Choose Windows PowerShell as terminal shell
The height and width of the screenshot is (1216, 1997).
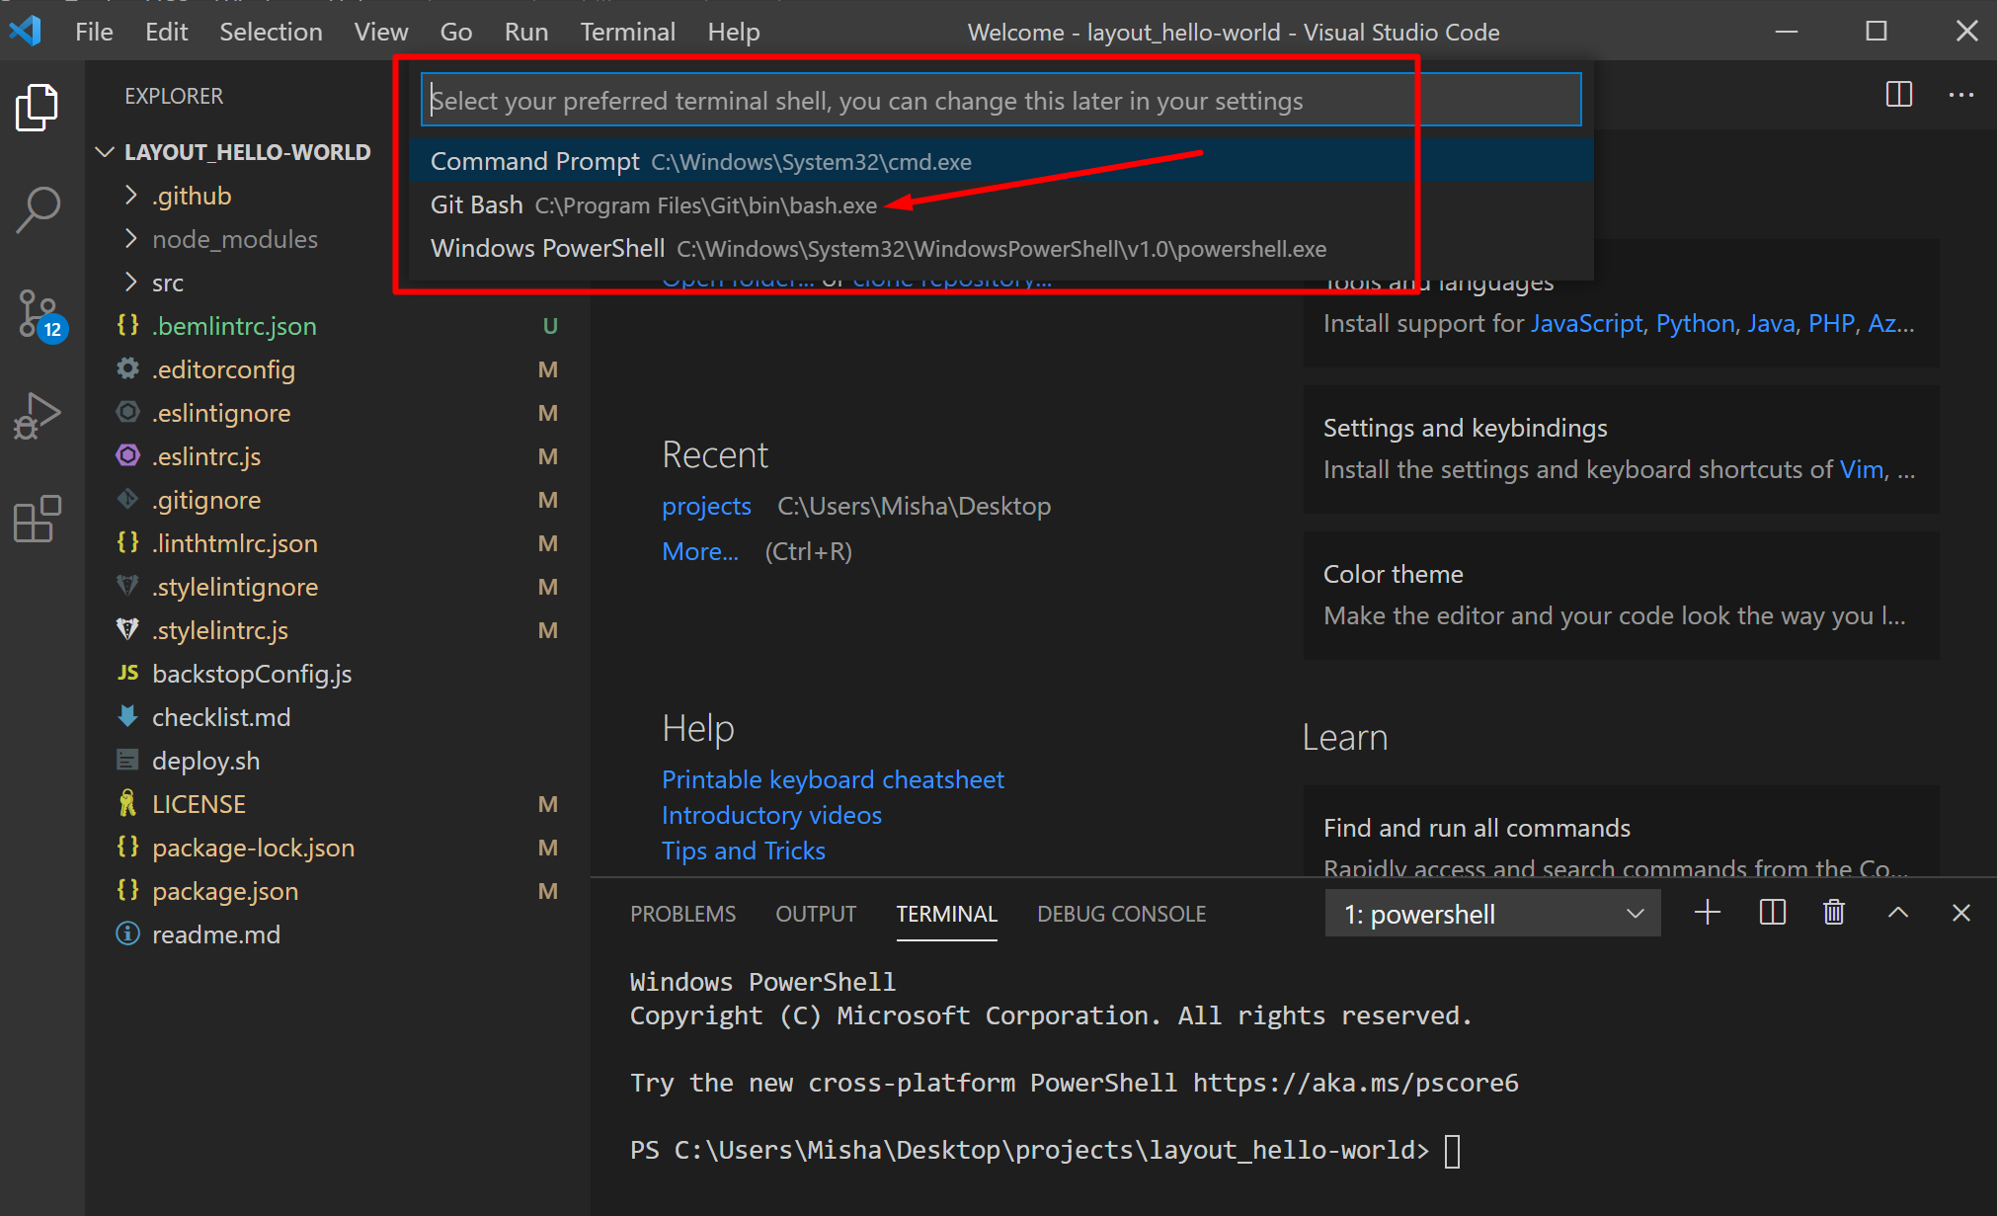tap(1000, 248)
